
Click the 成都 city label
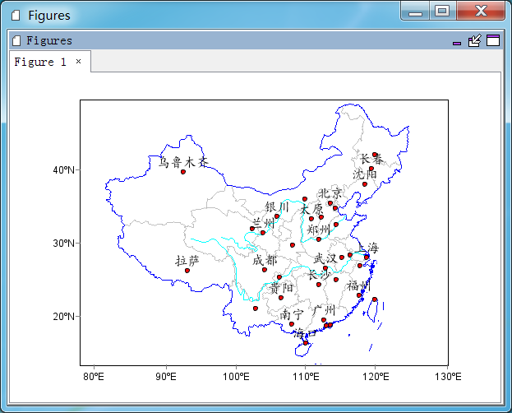click(x=265, y=261)
